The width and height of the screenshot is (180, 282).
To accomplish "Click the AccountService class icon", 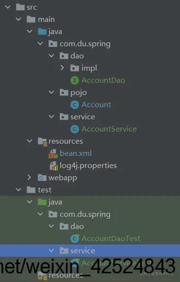I will click(75, 129).
